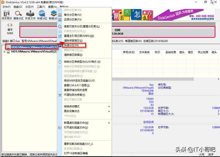Click the 文件系统 column header
This screenshot has width=220, height=157.
point(144,52)
